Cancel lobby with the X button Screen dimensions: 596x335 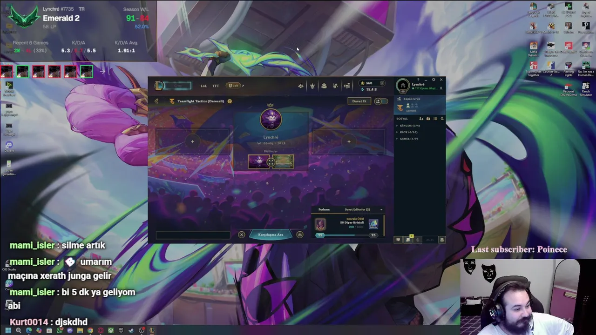click(x=242, y=235)
